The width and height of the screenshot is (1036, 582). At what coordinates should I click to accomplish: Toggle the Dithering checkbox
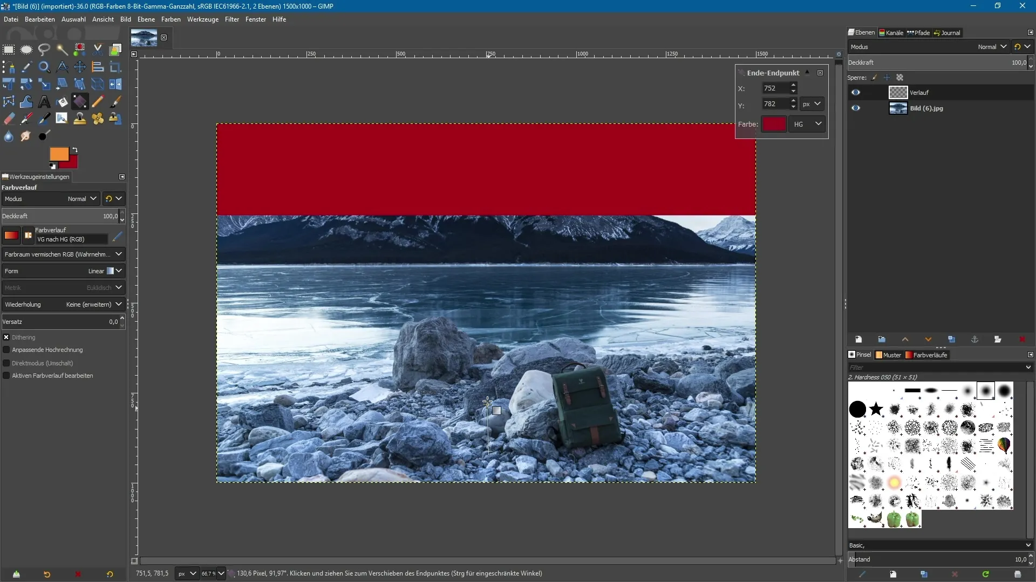[6, 337]
